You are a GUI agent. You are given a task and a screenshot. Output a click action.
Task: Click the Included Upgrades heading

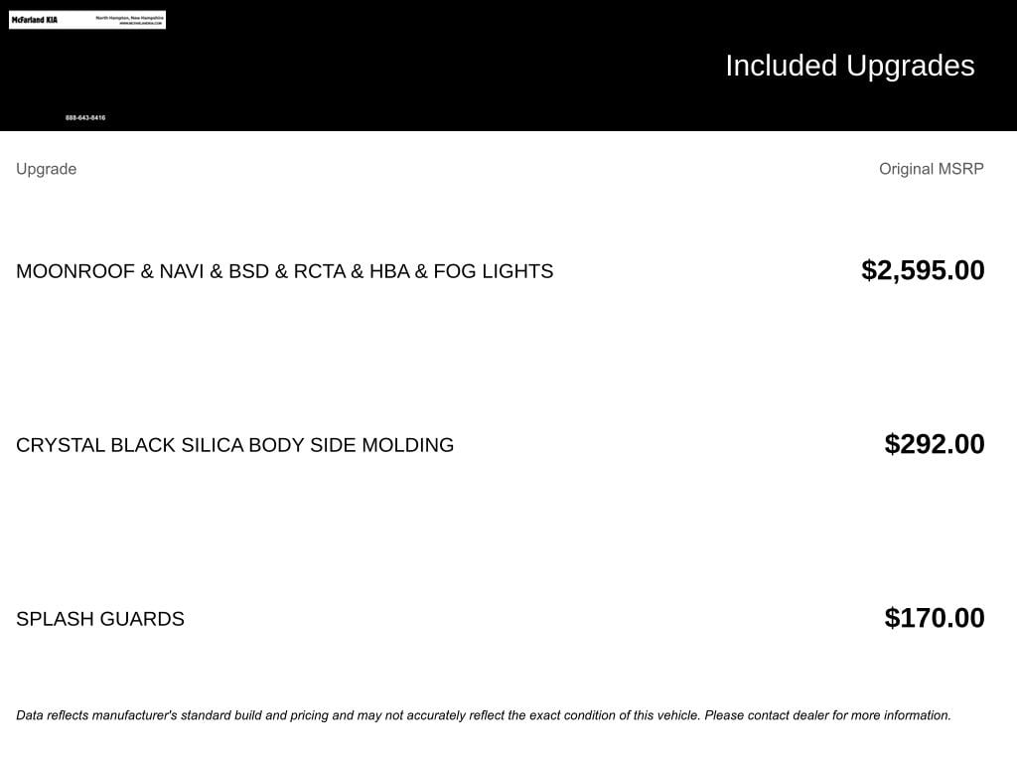pos(849,66)
